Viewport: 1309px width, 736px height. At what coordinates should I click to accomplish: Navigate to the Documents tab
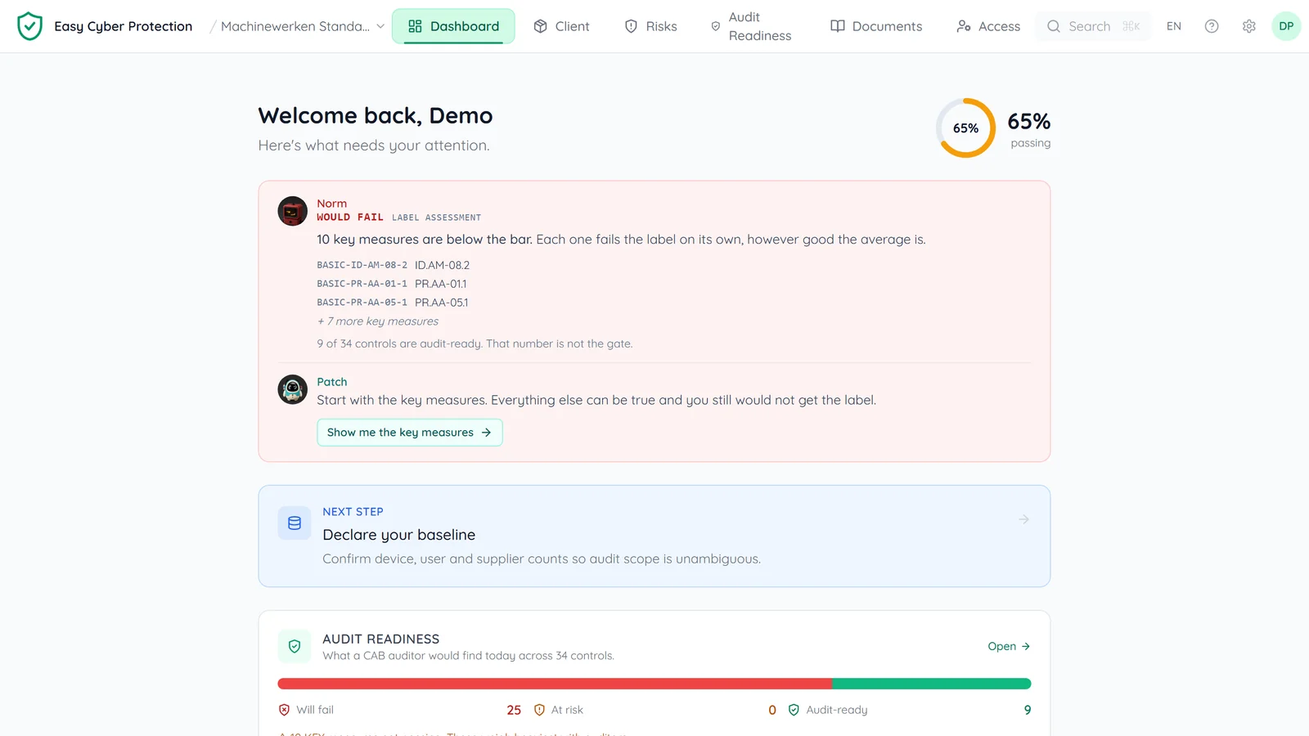pos(876,26)
